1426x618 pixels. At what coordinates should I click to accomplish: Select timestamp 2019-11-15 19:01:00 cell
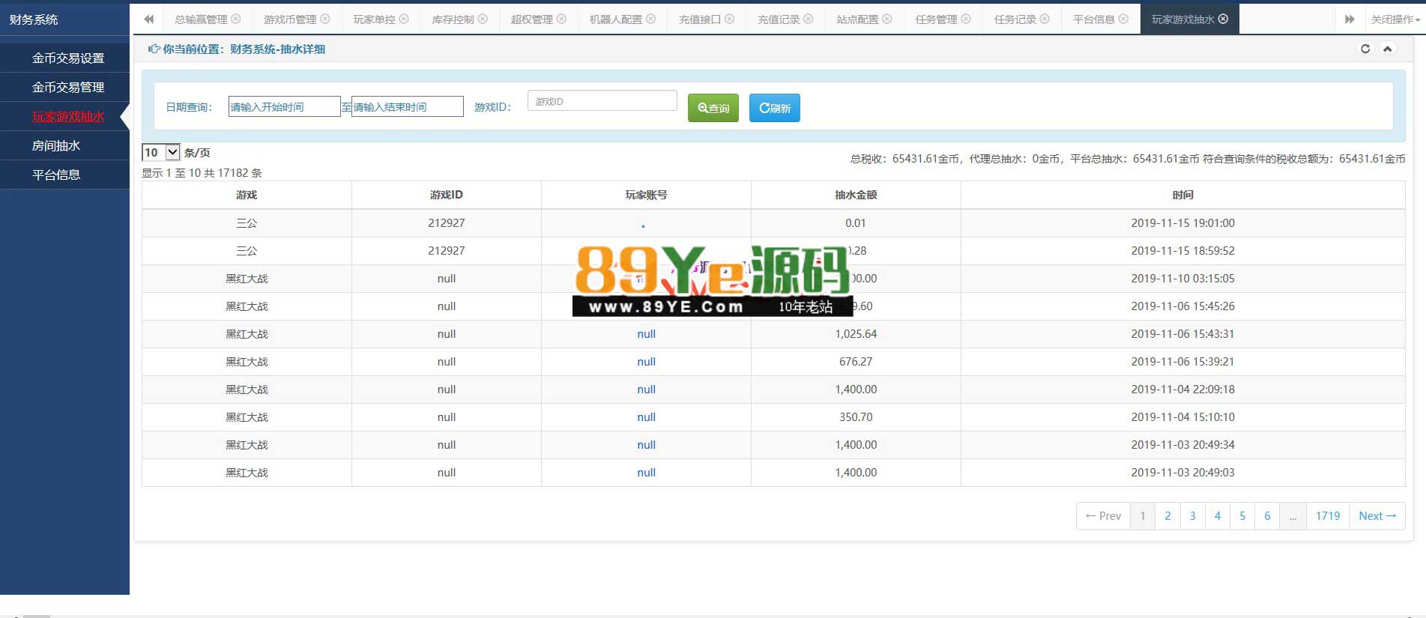coord(1182,223)
